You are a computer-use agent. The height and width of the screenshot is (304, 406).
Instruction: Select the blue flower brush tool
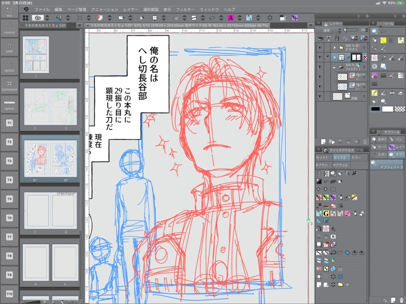(x=383, y=66)
